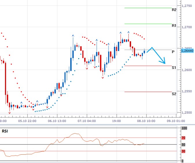Click the red fractal marker under the lowest candle
Screen dimensions: 195x163
[10, 112]
